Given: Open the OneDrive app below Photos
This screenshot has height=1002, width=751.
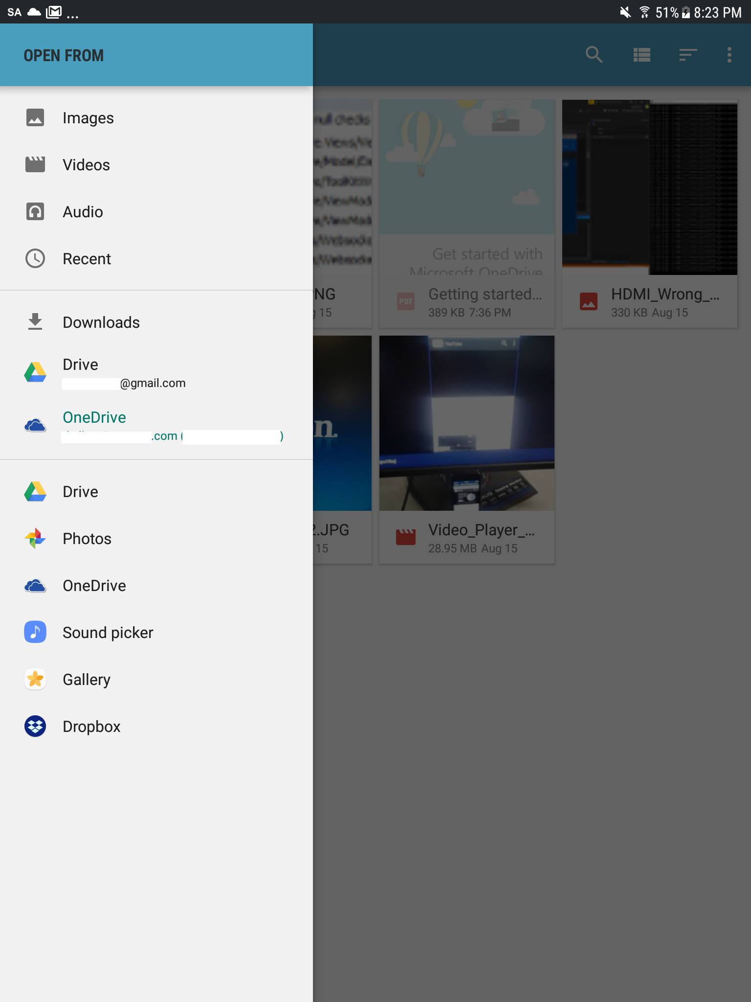Looking at the screenshot, I should pos(94,586).
